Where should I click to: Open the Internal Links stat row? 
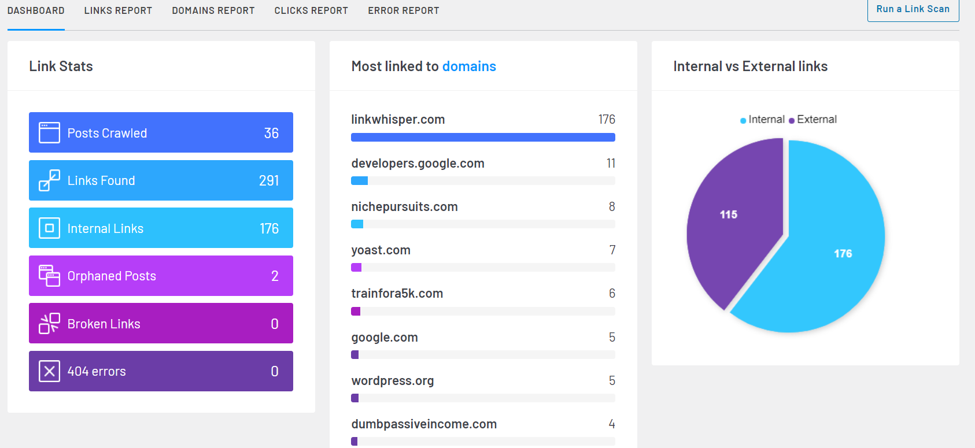[x=161, y=228]
